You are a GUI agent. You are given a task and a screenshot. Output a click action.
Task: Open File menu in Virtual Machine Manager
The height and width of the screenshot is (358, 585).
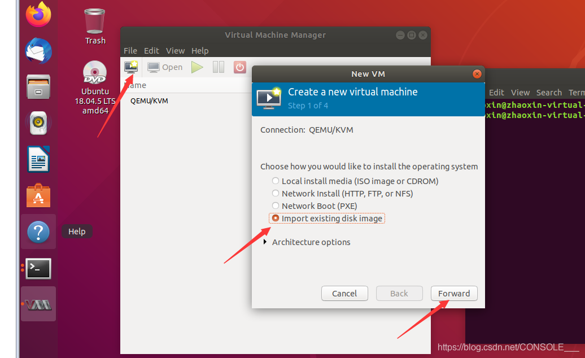coord(130,51)
